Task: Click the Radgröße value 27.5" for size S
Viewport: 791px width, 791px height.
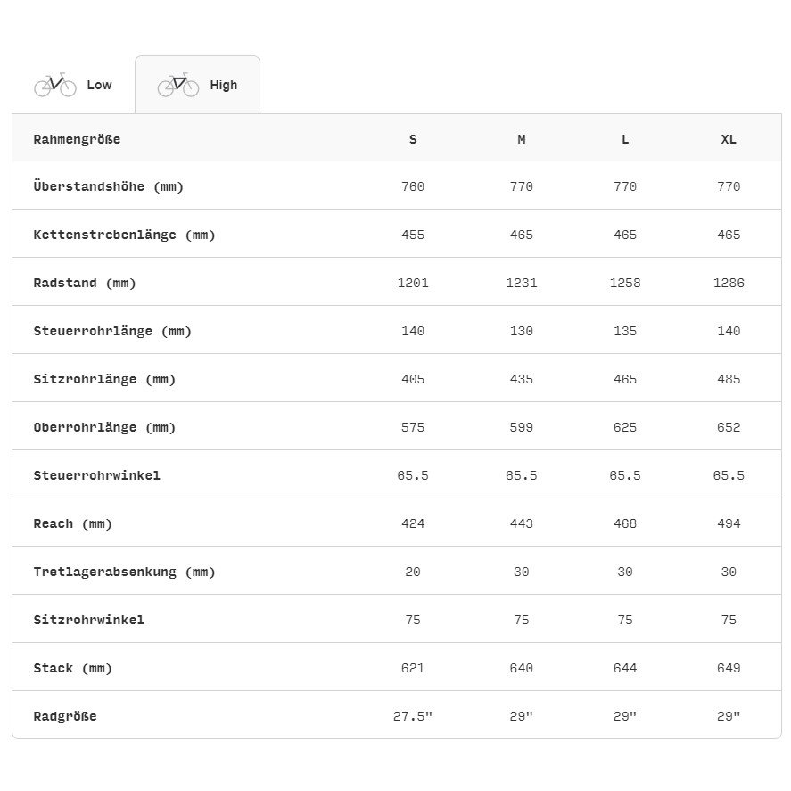Action: click(x=413, y=717)
